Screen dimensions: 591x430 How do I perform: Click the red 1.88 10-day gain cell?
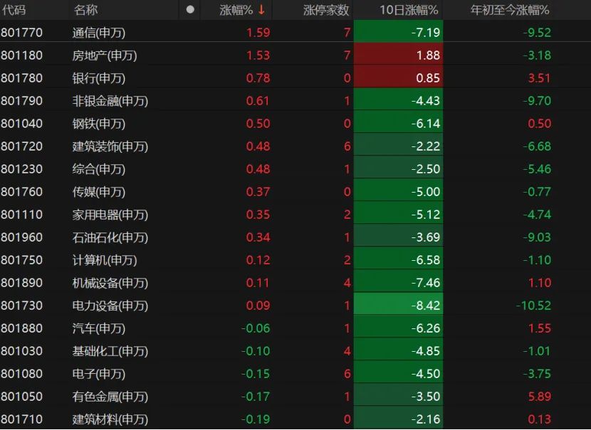pos(398,55)
